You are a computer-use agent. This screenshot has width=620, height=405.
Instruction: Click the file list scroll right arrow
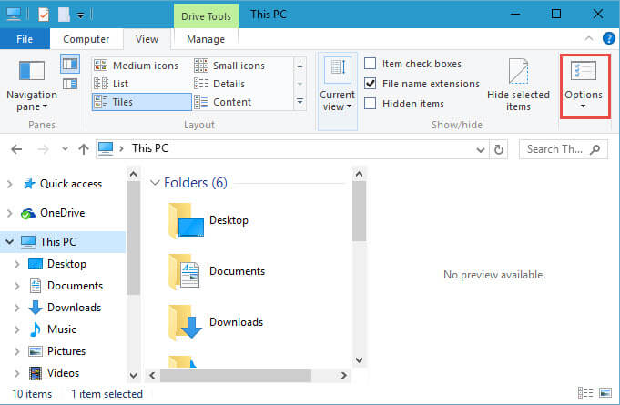(343, 375)
